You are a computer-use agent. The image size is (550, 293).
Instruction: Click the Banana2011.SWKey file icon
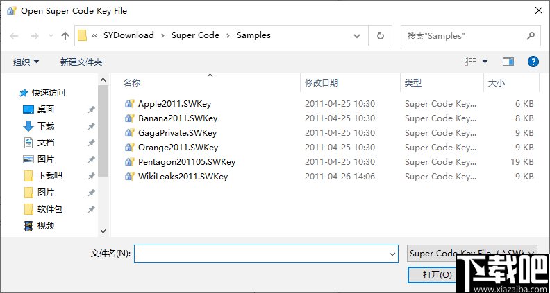pos(130,118)
